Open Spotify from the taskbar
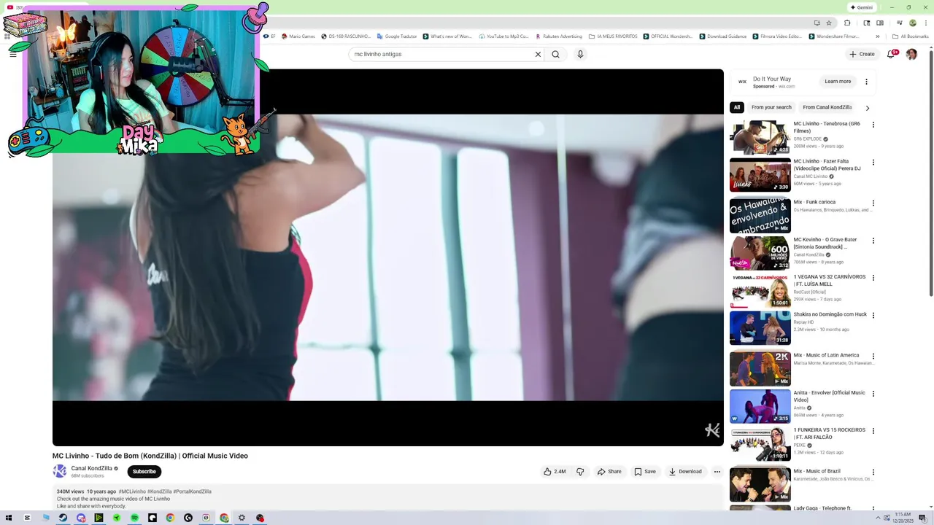The height and width of the screenshot is (525, 934). (x=134, y=518)
